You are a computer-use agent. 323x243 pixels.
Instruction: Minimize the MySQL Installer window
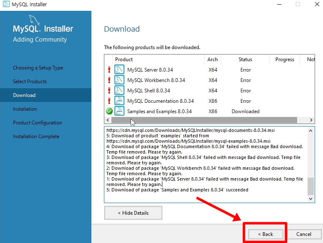[279, 4]
